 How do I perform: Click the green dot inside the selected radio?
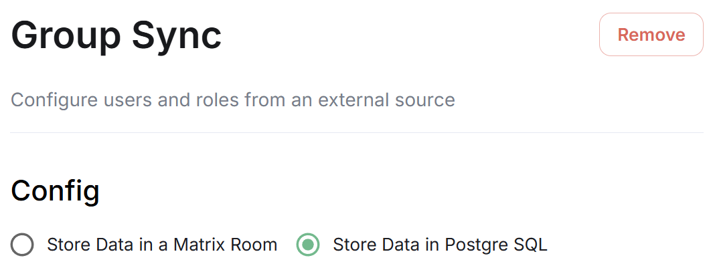click(x=308, y=245)
